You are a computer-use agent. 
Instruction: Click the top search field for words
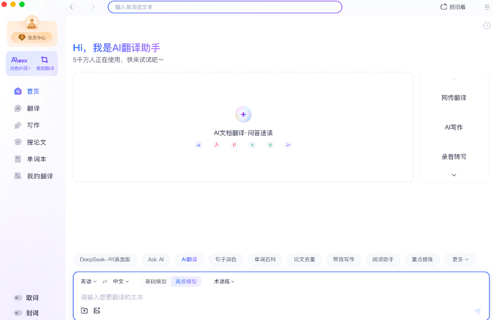point(224,7)
